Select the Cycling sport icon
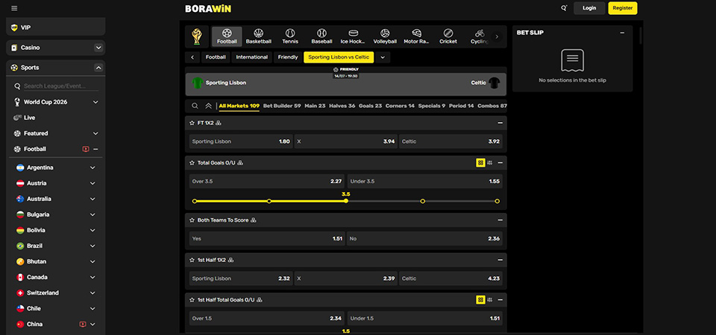This screenshot has width=716, height=335. 479,36
